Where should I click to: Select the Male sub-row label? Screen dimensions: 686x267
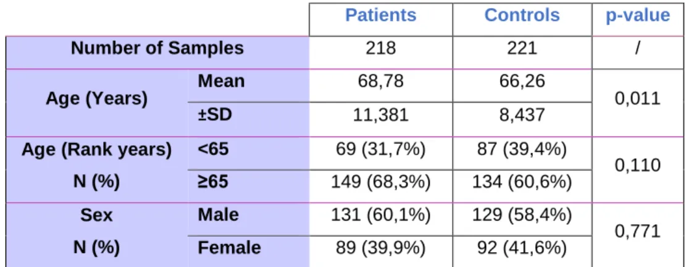(219, 214)
